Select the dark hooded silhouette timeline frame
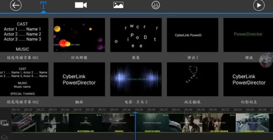This screenshot has width=273, height=140. (85, 123)
